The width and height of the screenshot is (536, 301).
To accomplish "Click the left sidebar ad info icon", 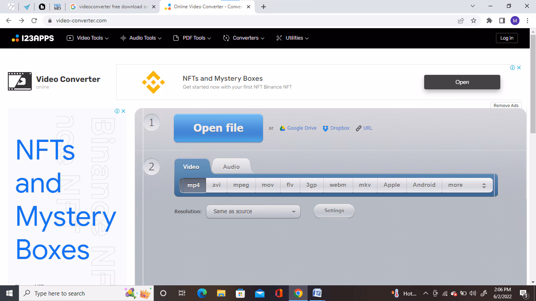I will 117,111.
